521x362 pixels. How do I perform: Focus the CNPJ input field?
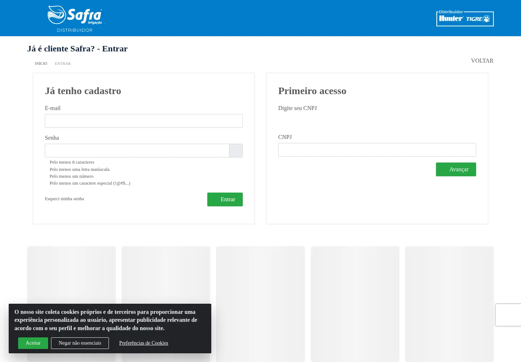(x=377, y=150)
